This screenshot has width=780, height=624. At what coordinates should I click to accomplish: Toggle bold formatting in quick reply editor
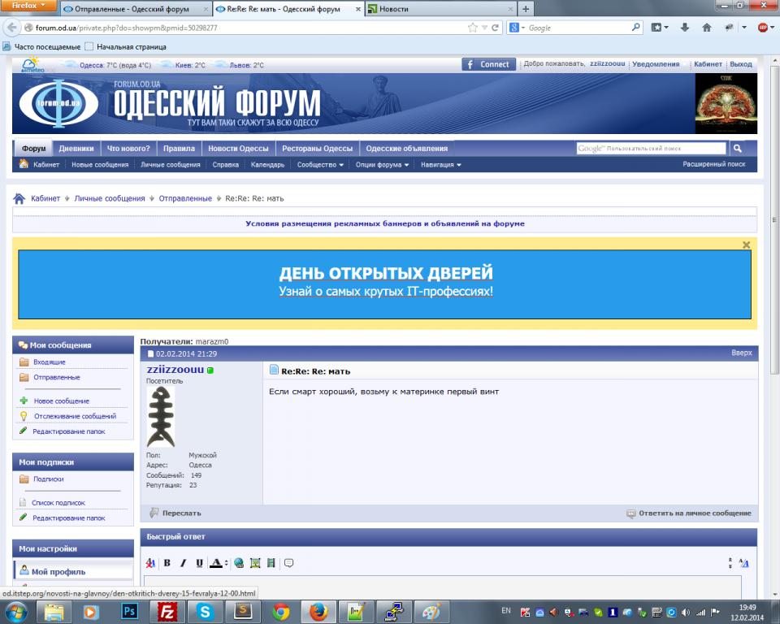pos(167,563)
